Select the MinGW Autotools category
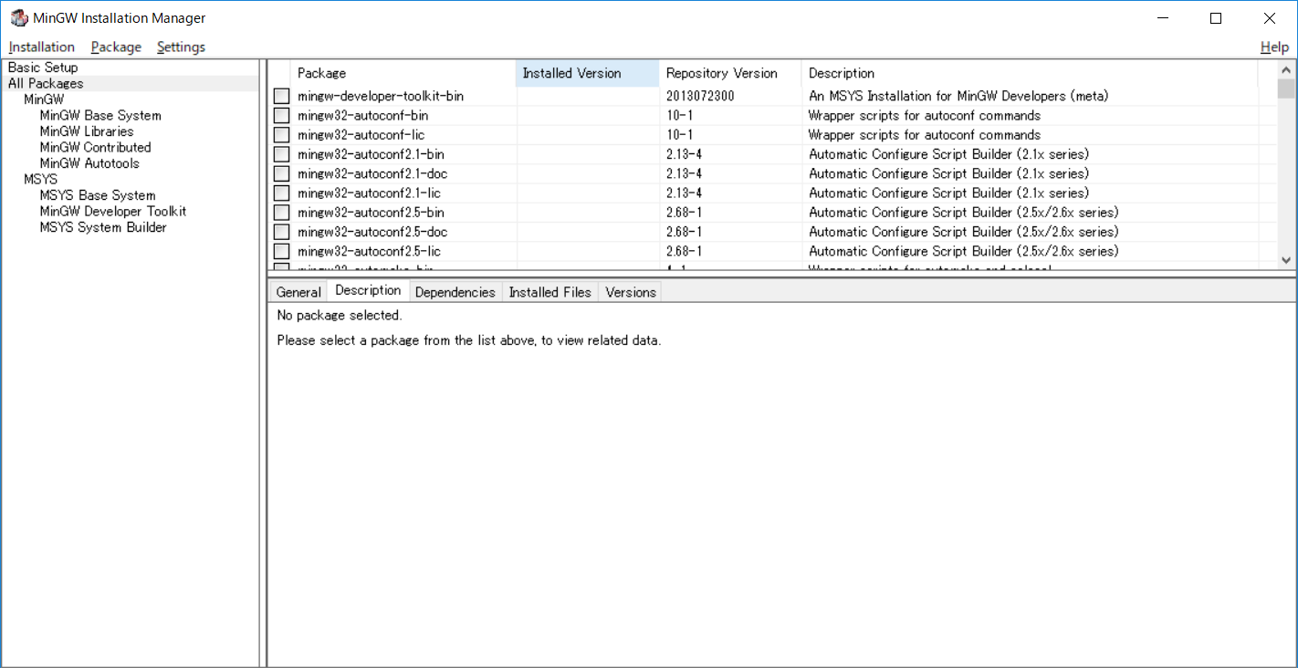The image size is (1298, 668). tap(89, 163)
